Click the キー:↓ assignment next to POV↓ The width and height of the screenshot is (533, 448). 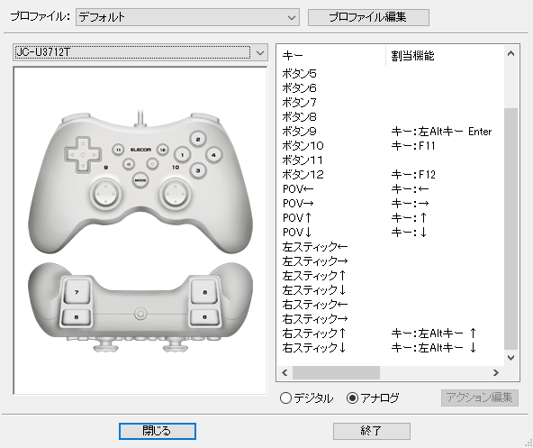409,233
